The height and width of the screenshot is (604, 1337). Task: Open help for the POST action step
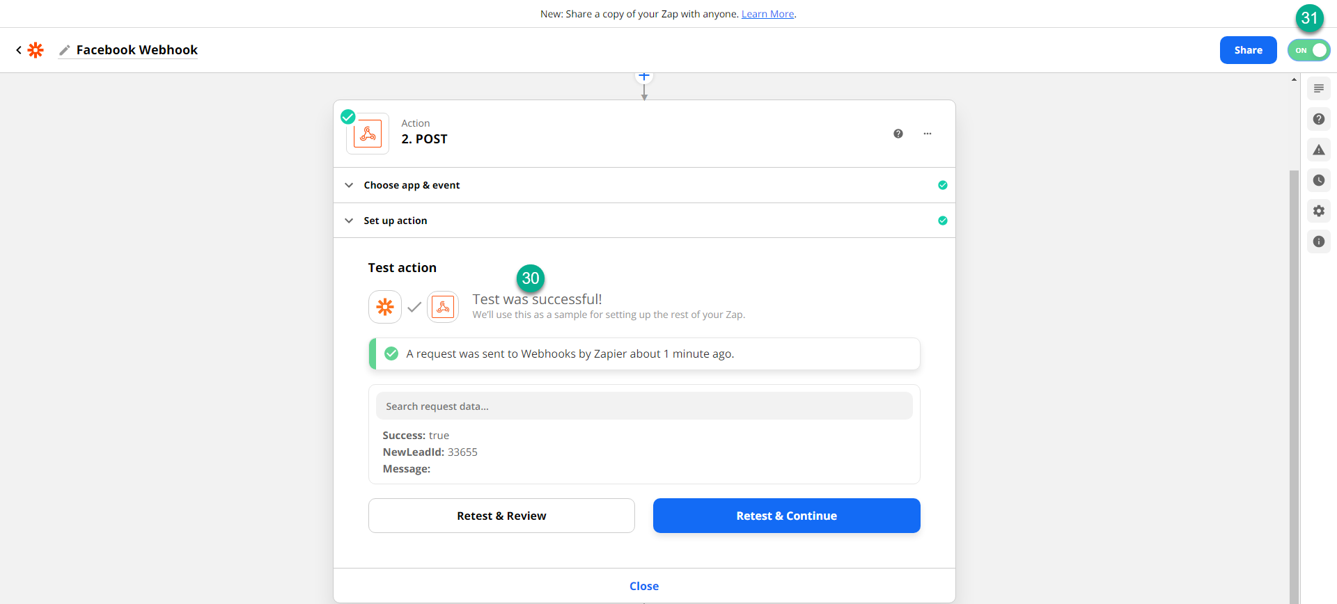pyautogui.click(x=898, y=134)
